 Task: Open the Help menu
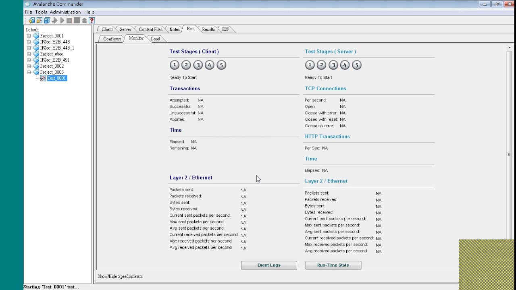pos(89,12)
